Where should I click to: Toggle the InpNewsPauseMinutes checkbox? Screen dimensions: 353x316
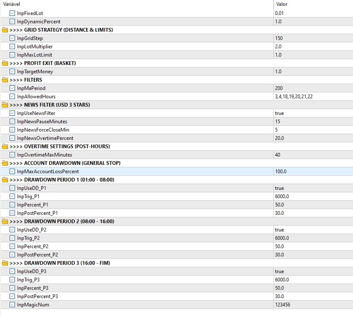(x=12, y=122)
